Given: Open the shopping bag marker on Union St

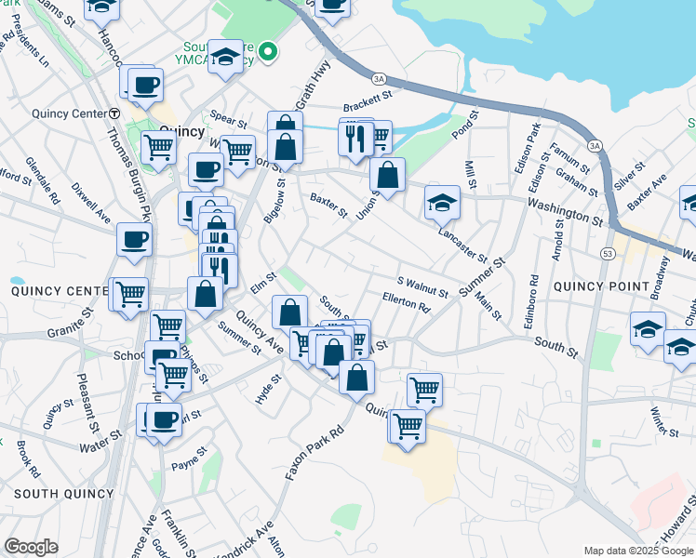Looking at the screenshot, I should (x=387, y=173).
